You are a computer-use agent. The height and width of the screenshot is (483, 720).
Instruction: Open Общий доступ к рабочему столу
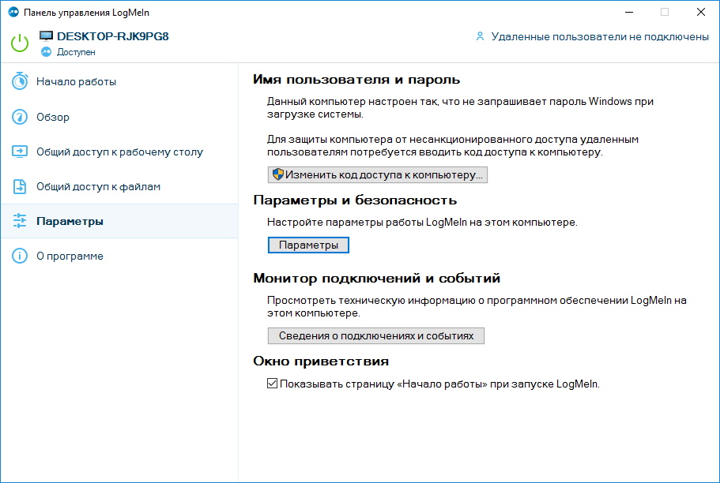tap(119, 152)
